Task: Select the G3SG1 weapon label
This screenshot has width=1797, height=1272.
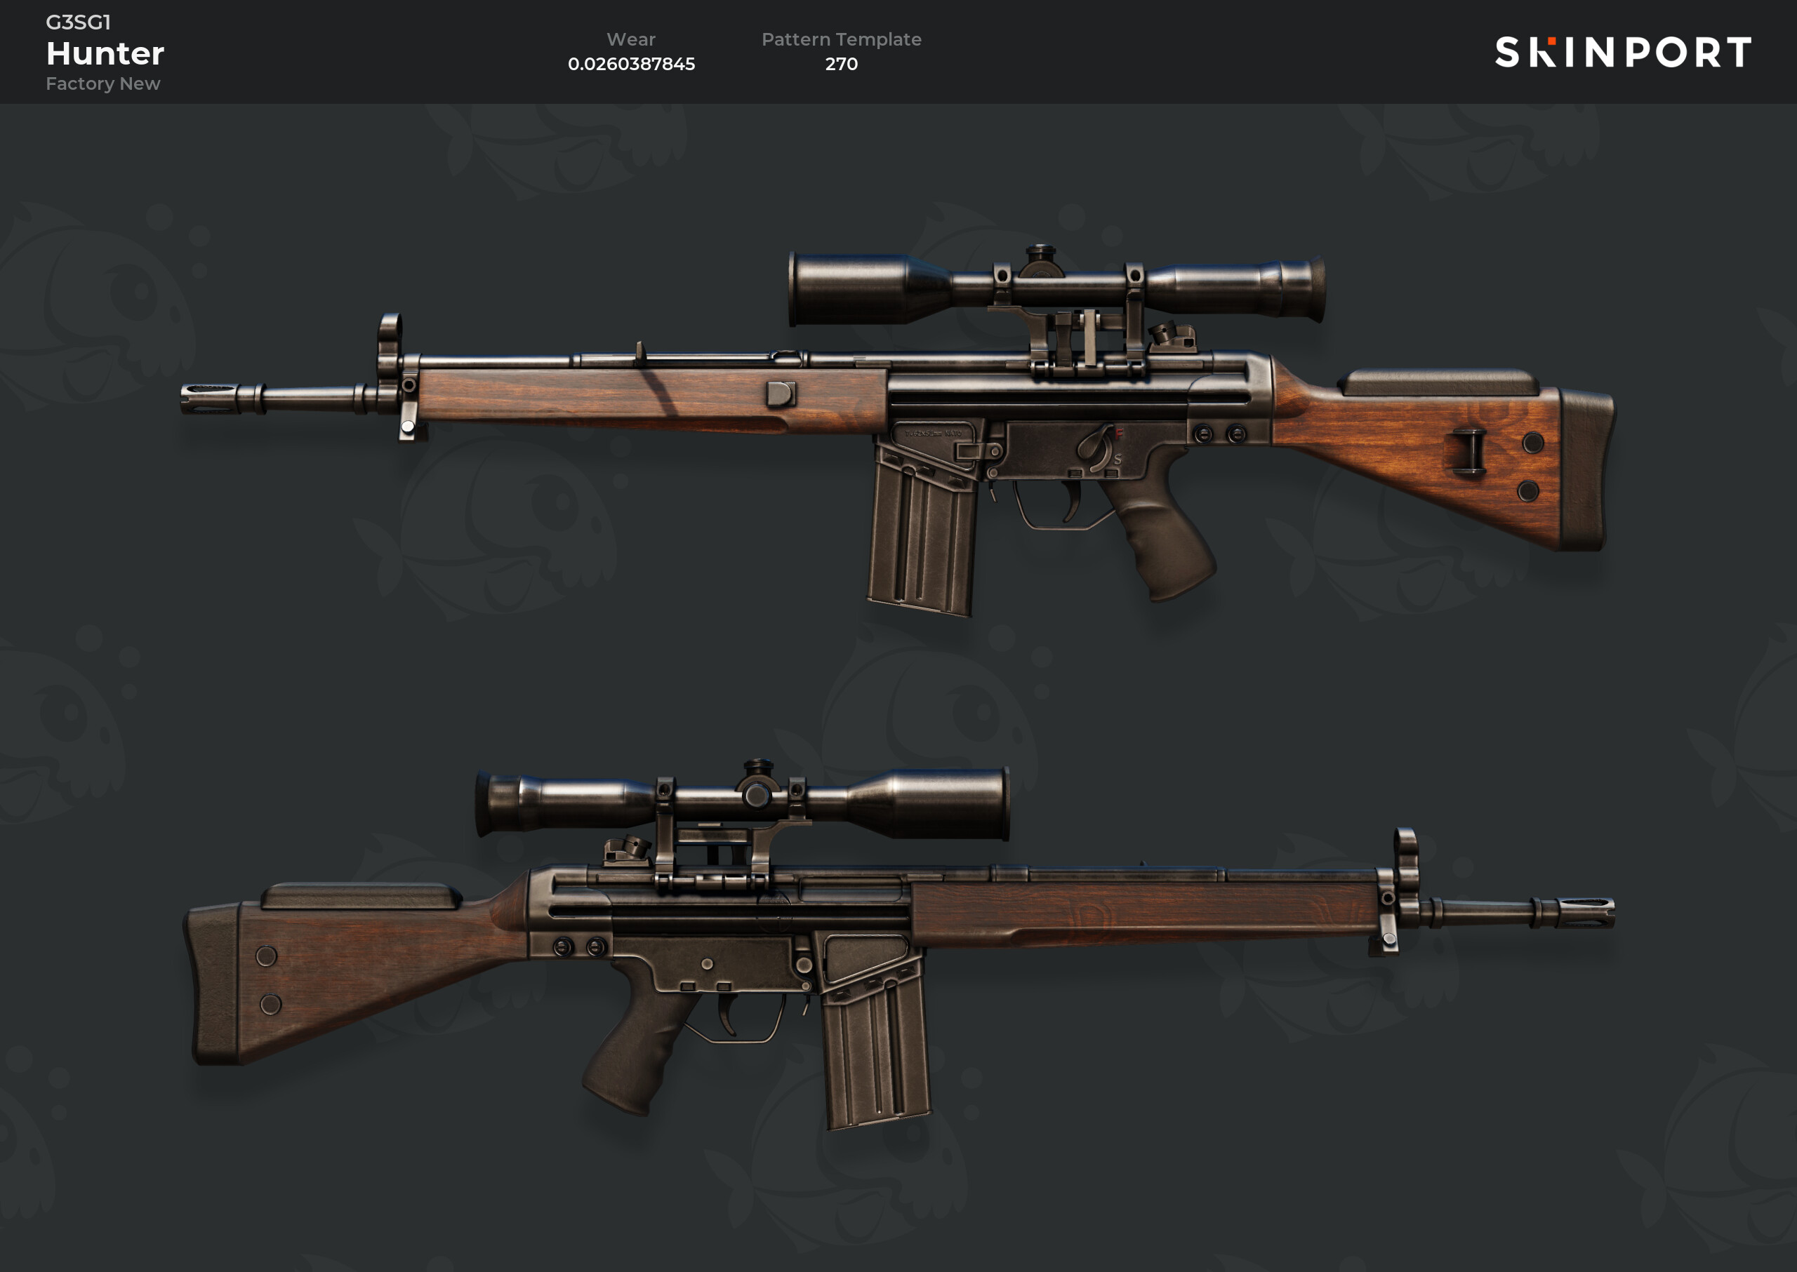Action: click(79, 22)
